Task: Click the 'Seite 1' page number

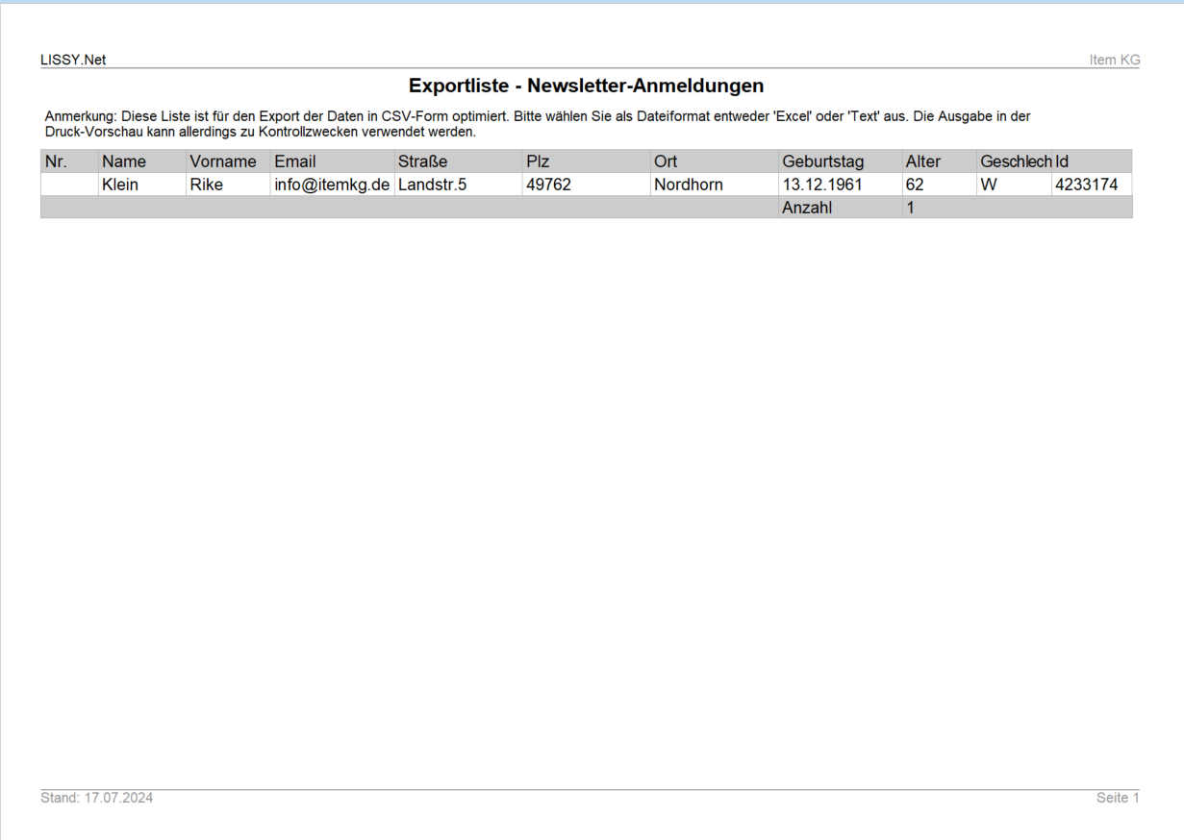Action: (x=1119, y=798)
